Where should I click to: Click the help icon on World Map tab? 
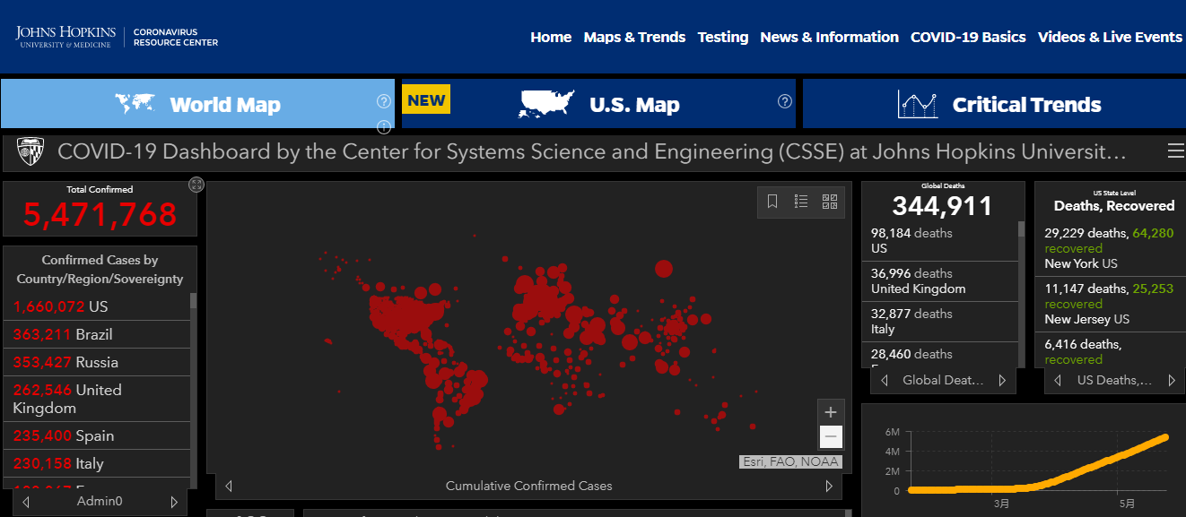tap(384, 101)
